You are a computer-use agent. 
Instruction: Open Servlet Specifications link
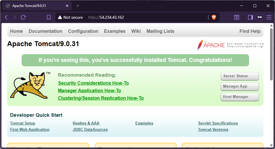[218, 123]
